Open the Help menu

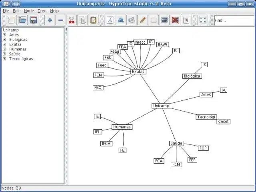(54, 11)
